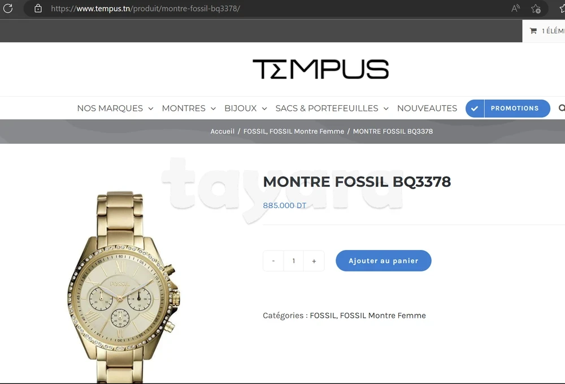Open the shopping cart icon

click(x=533, y=31)
